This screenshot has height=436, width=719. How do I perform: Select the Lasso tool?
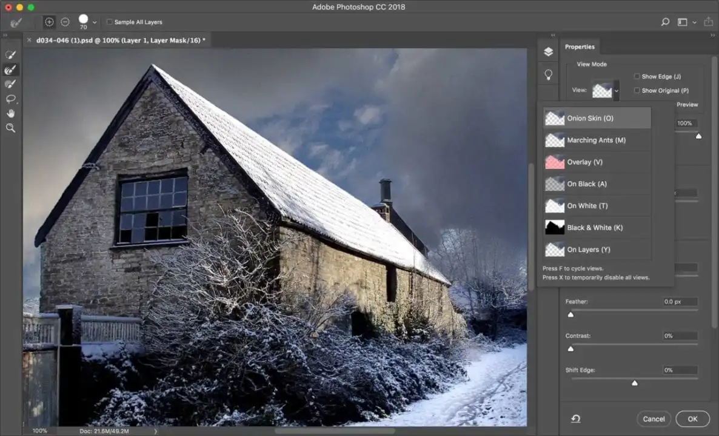(x=10, y=99)
